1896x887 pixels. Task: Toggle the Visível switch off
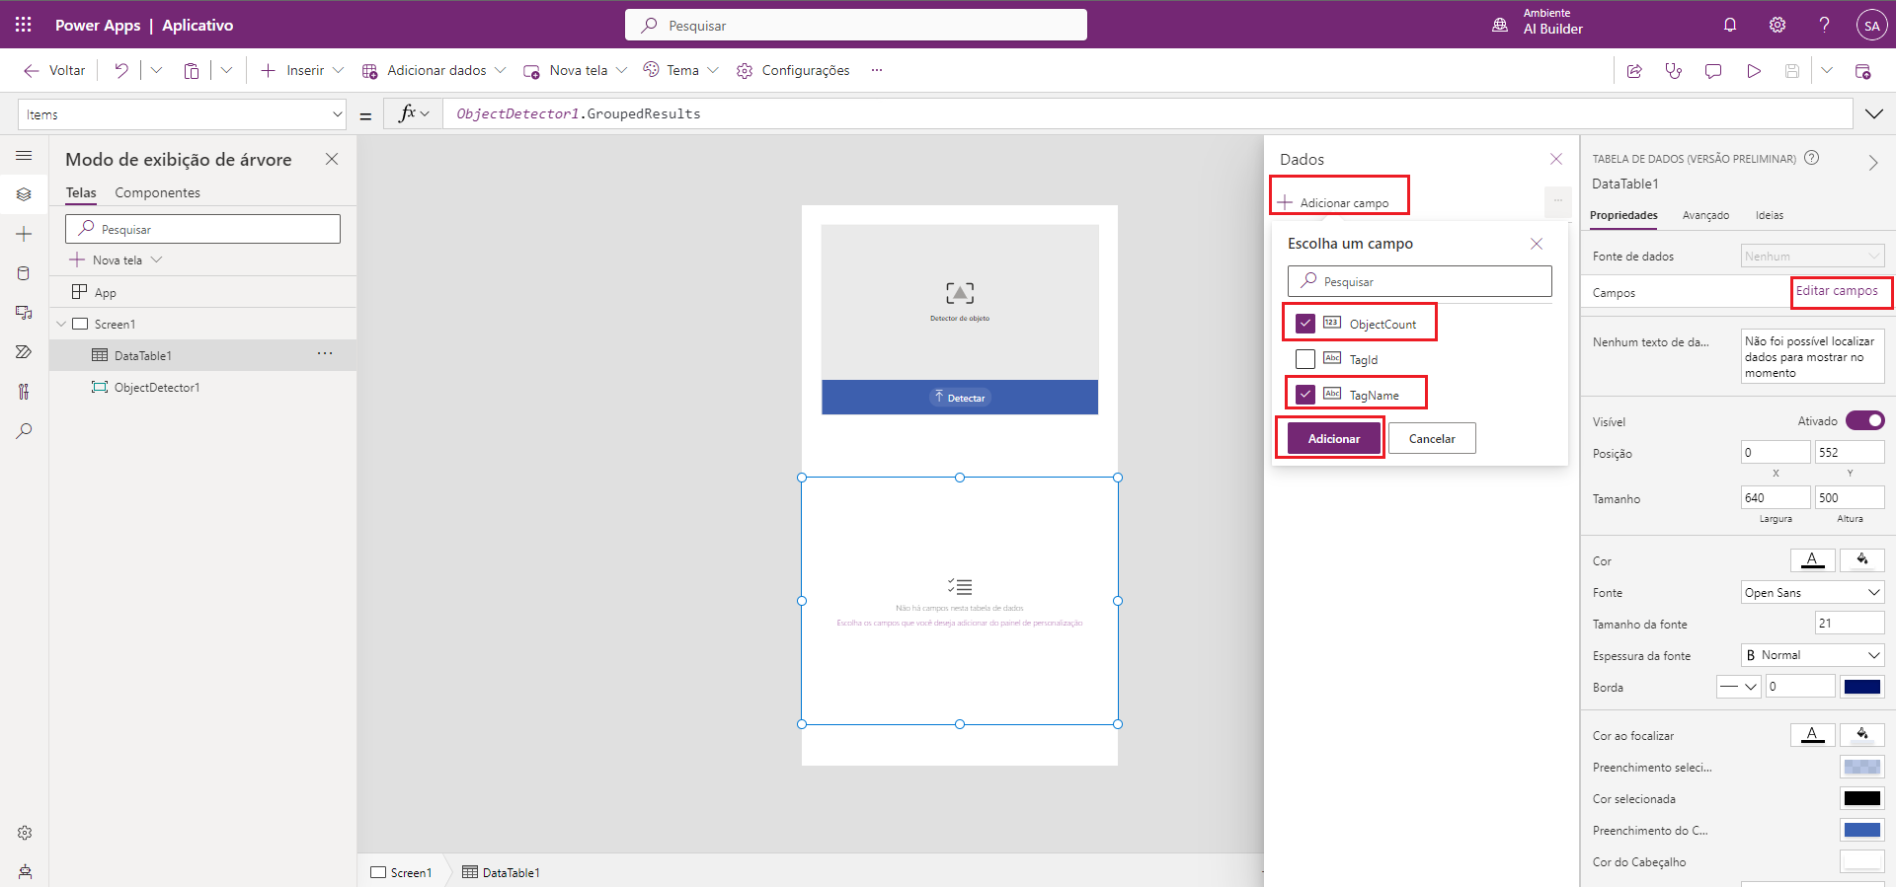[1864, 421]
